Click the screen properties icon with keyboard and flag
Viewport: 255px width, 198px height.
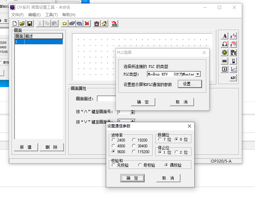point(72,24)
